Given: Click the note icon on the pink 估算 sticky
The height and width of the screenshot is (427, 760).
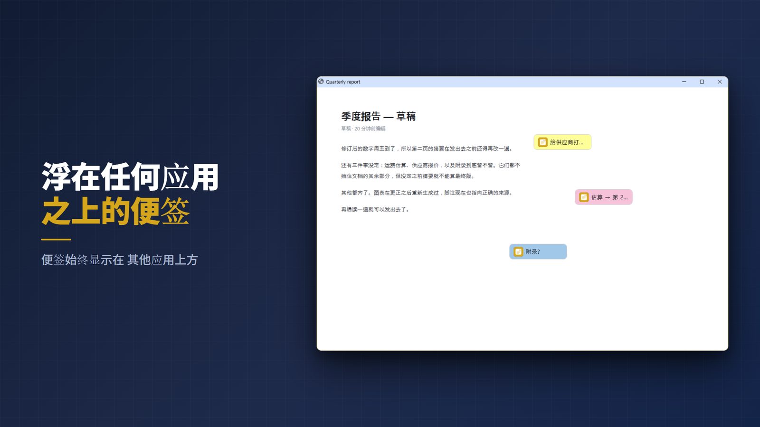Looking at the screenshot, I should click(584, 197).
